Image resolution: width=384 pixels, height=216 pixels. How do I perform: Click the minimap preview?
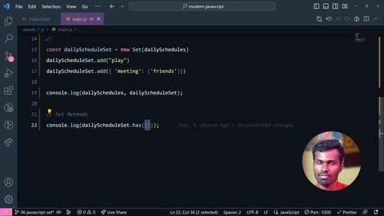click(x=360, y=37)
